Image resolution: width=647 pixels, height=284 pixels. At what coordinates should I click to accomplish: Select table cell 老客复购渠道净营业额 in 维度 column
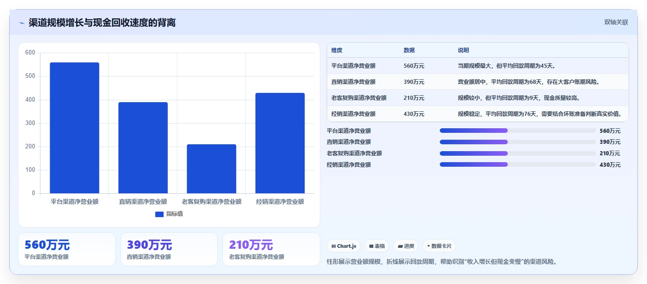[359, 98]
